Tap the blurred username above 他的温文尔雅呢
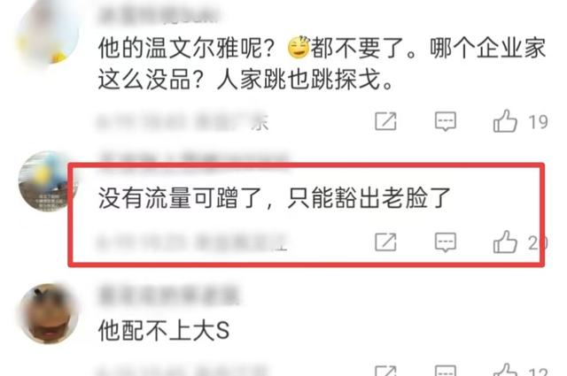 click(159, 15)
